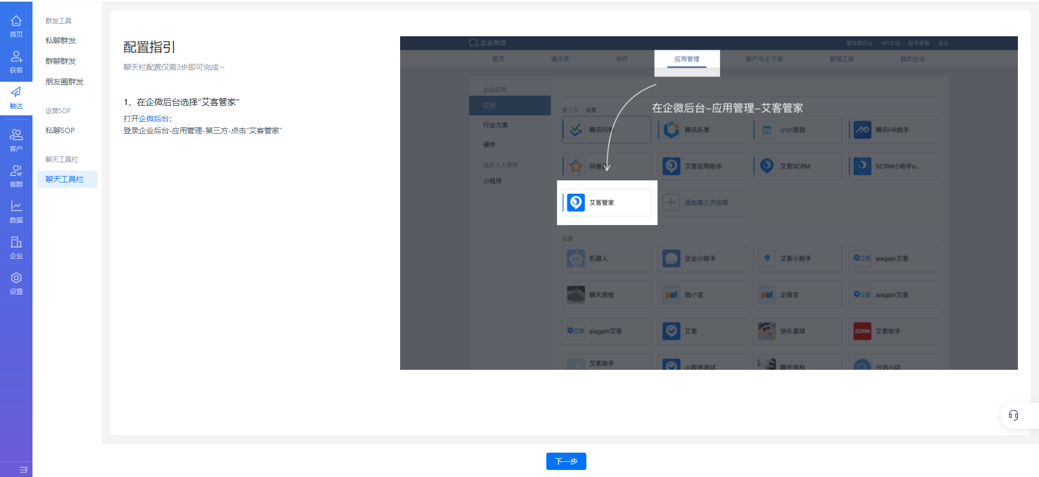Viewport: 1039px width, 477px height.
Task: Click the 群发工具 section heading
Action: (58, 21)
